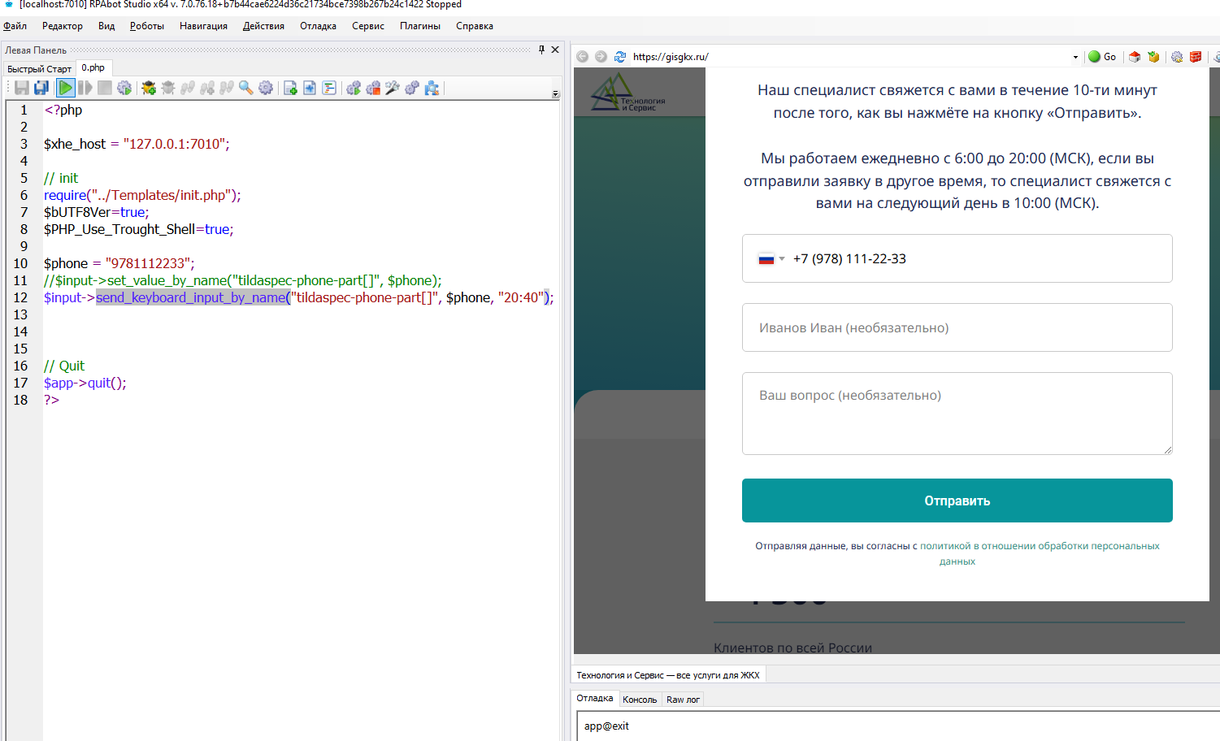Click the Ваш вопрос textarea
The height and width of the screenshot is (741, 1220).
click(x=957, y=413)
